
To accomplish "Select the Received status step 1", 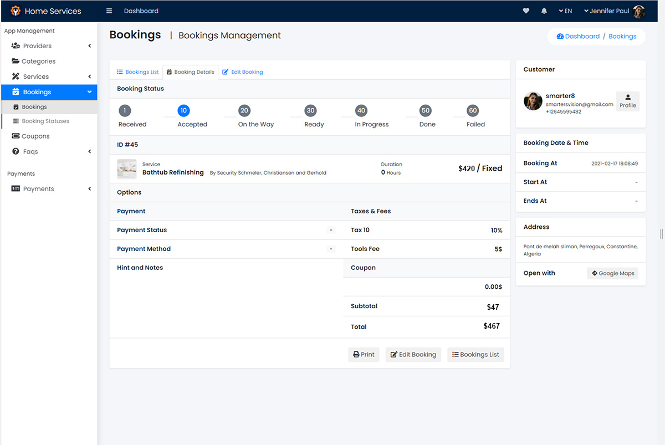I will pyautogui.click(x=125, y=111).
